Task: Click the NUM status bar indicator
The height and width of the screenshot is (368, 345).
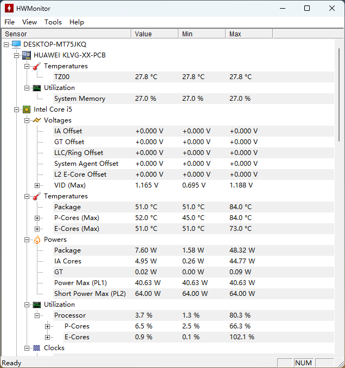Action: (x=303, y=363)
